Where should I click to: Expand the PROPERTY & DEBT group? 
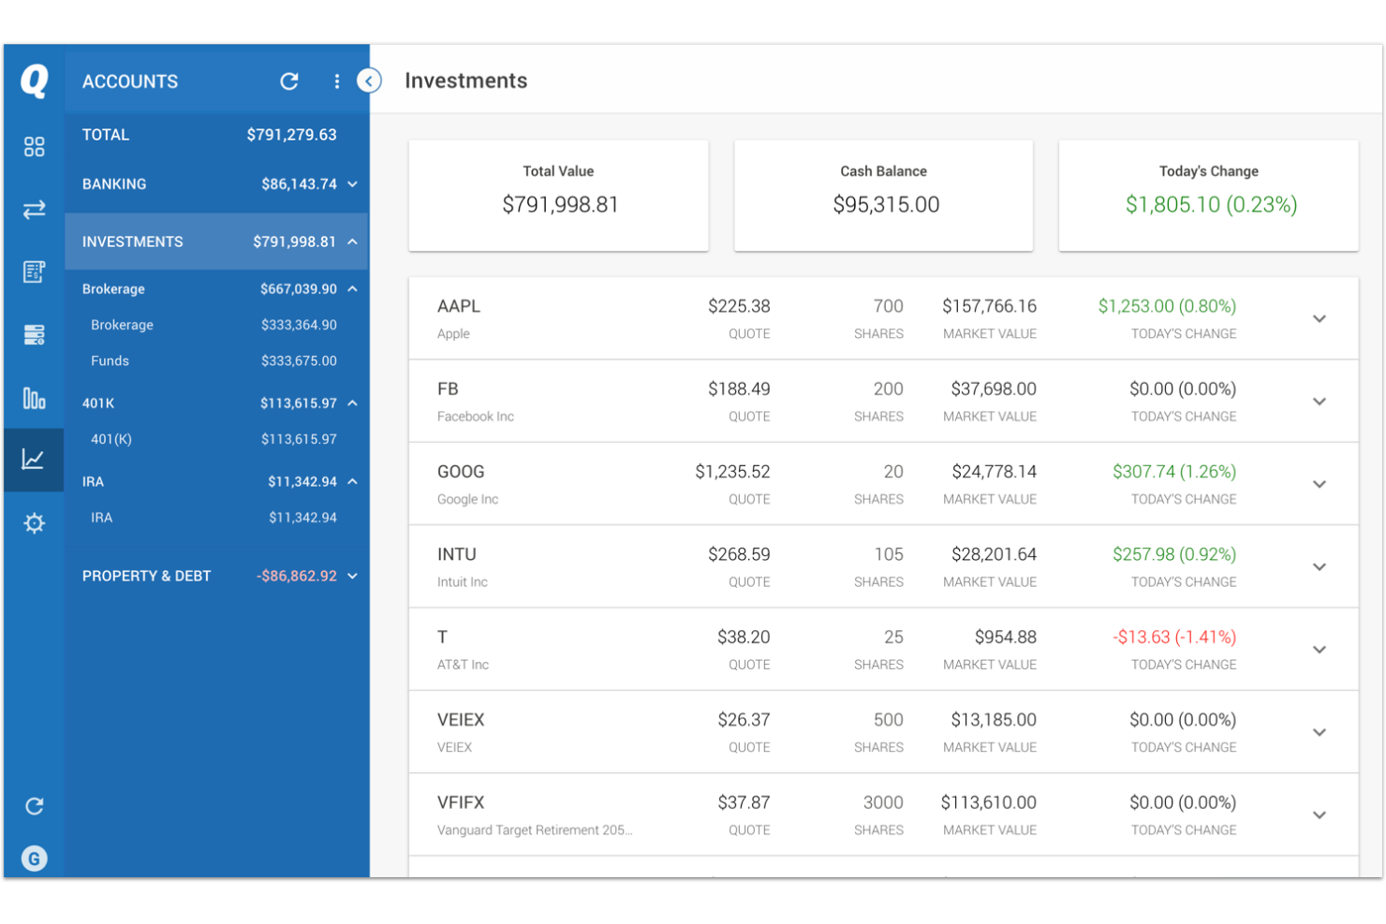coord(352,576)
